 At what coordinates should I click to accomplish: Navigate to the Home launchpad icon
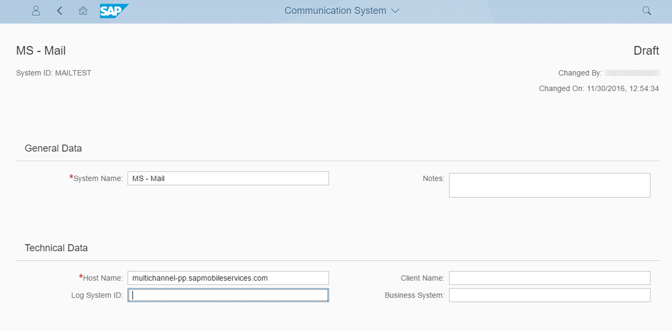coord(83,11)
